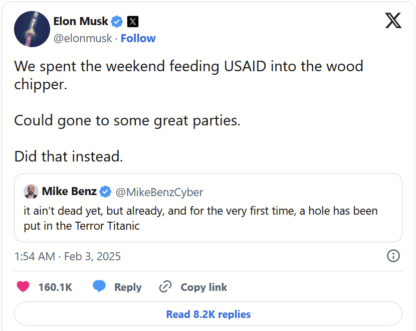Open Read 8.2K replies button

pyautogui.click(x=208, y=314)
